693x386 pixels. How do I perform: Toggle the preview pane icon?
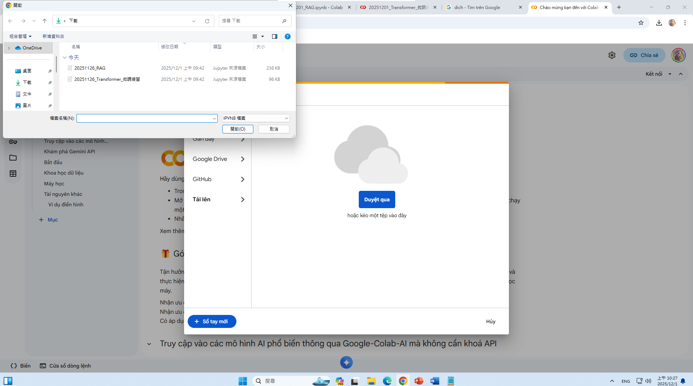(275, 36)
